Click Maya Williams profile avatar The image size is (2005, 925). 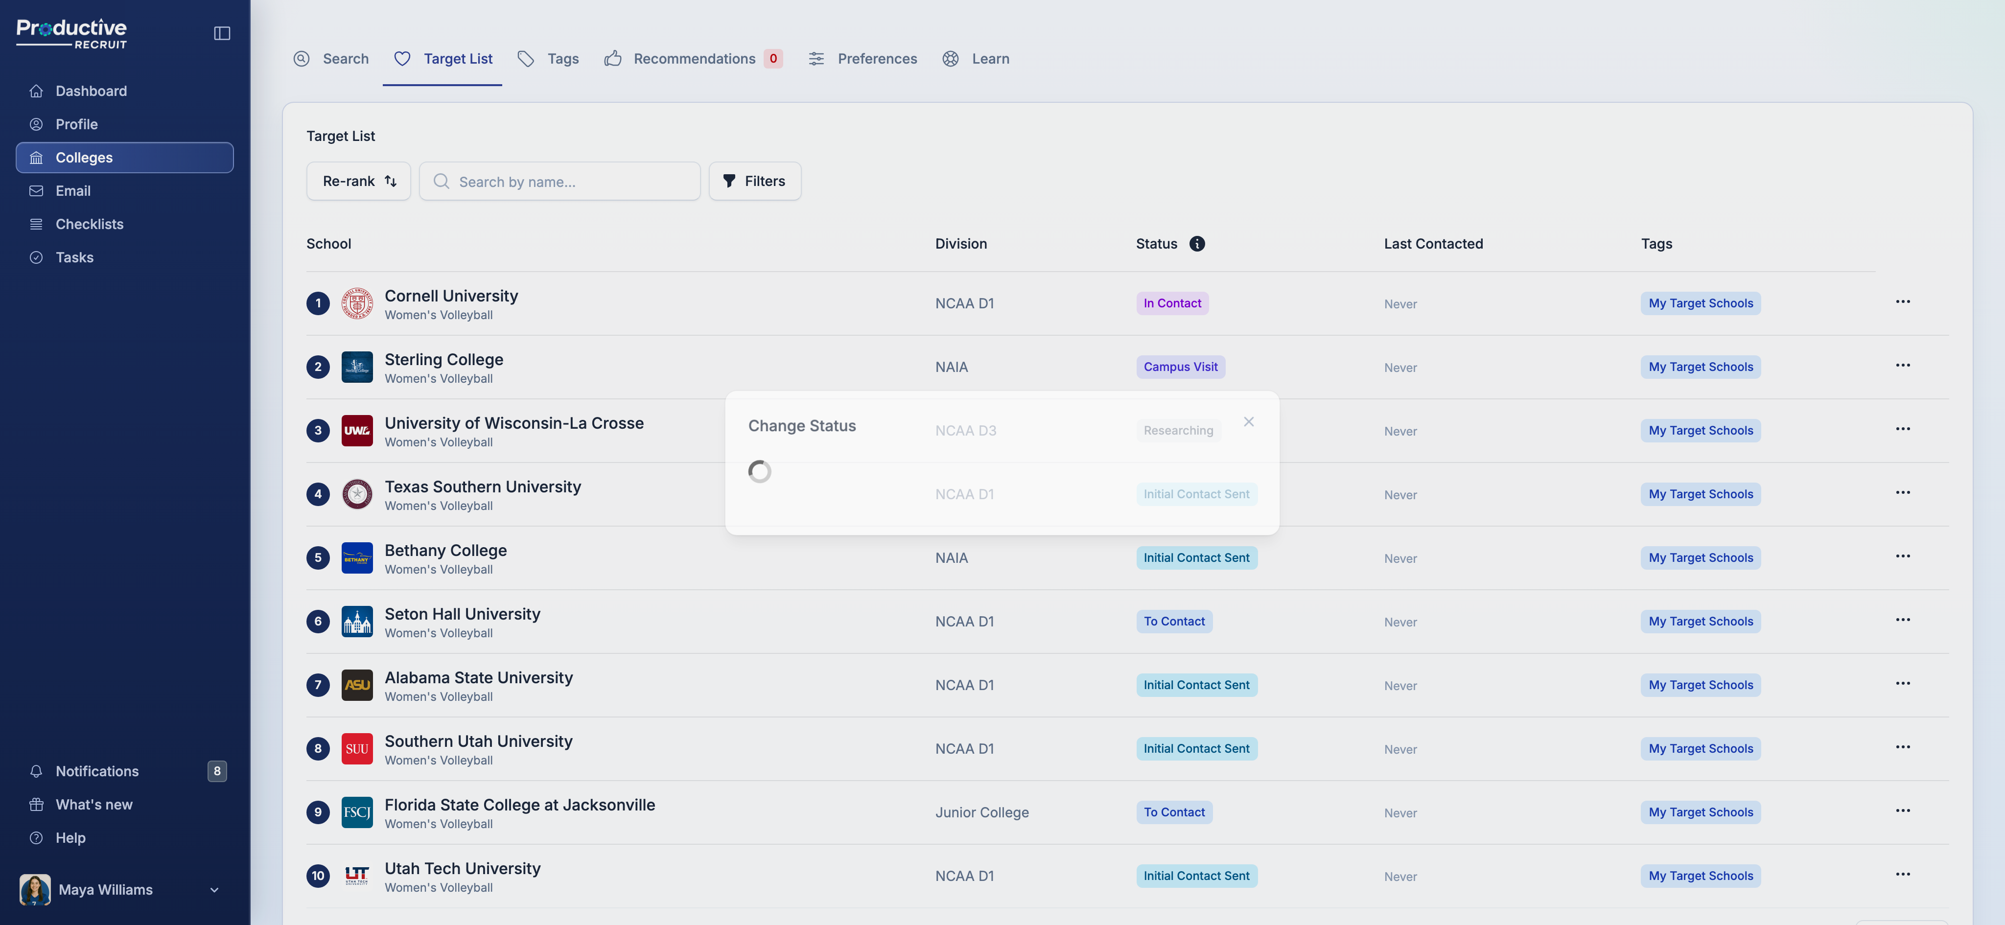[x=35, y=889]
